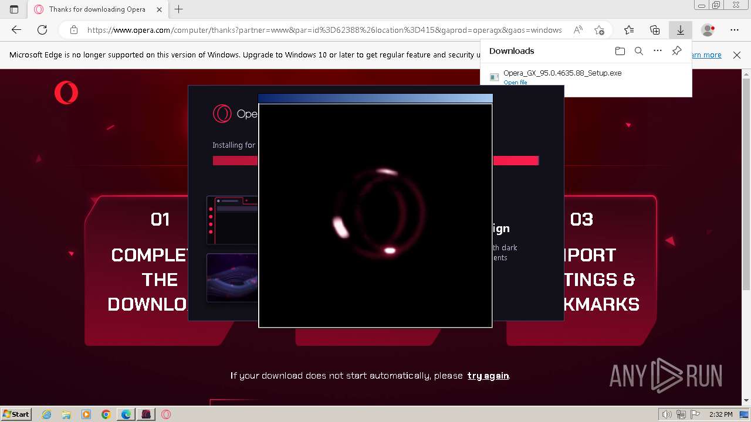751x422 pixels.
Task: Click the purple wave wallpaper thumbnail in installer
Action: click(x=232, y=277)
